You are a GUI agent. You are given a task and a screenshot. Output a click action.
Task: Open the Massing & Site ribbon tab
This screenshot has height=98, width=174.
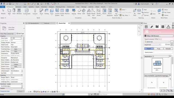point(60,7)
